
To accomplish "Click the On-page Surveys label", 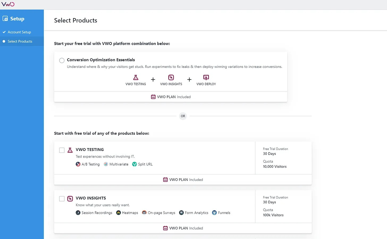I will (x=162, y=213).
